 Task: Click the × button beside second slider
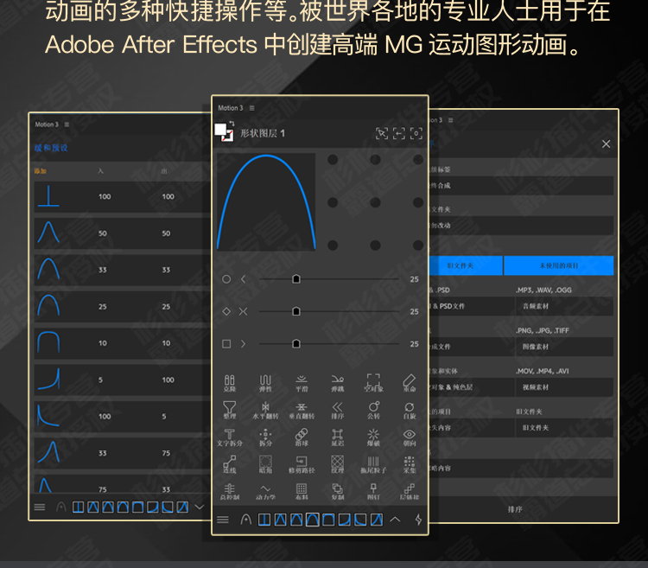[243, 311]
